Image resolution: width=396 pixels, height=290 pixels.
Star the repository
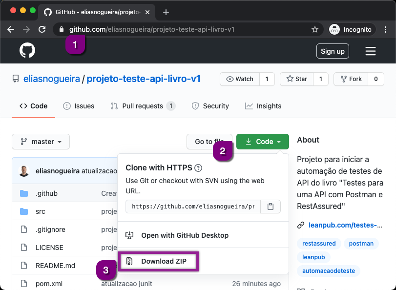296,79
